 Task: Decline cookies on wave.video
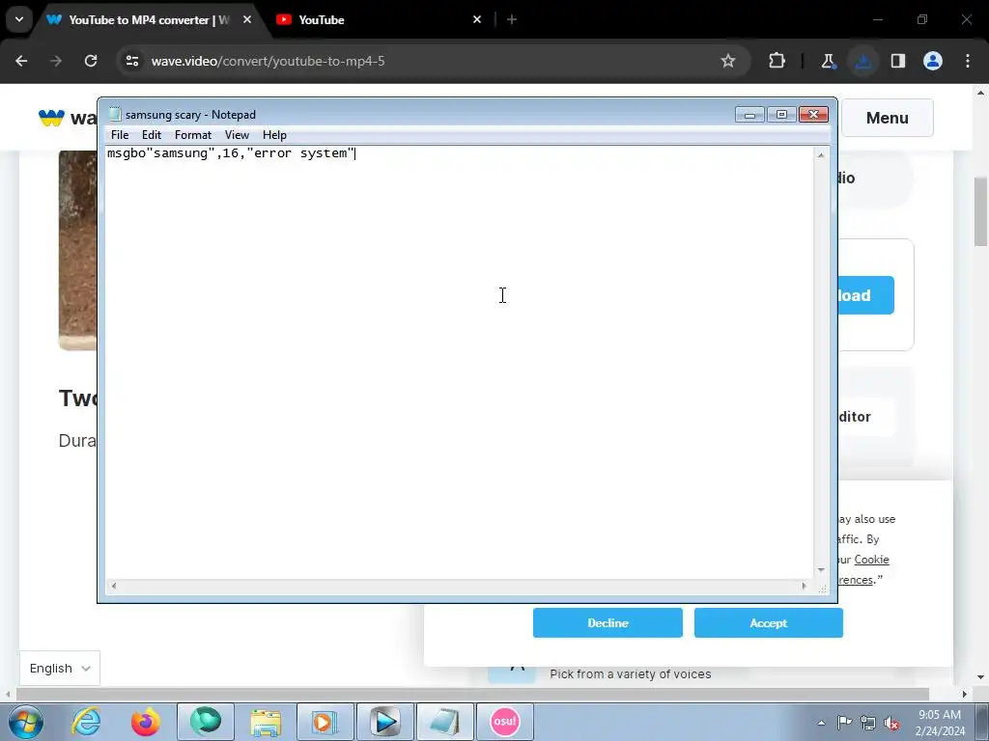608,622
